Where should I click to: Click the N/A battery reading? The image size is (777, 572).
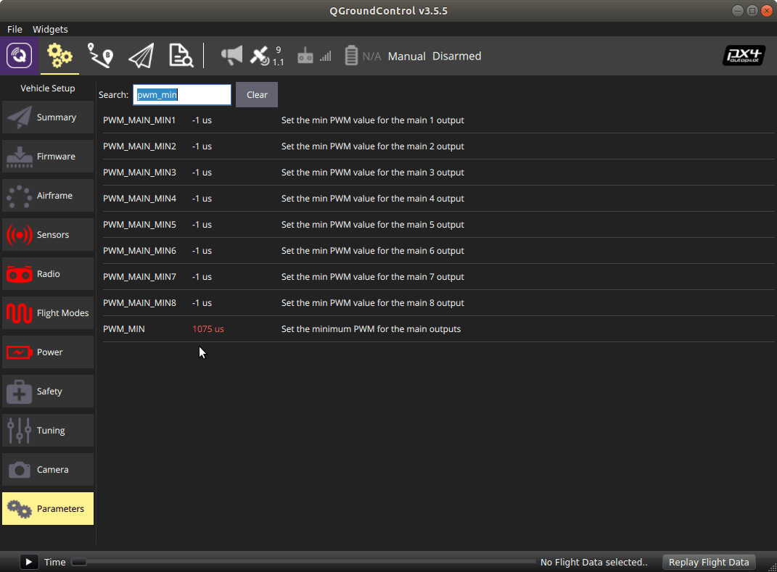click(371, 56)
